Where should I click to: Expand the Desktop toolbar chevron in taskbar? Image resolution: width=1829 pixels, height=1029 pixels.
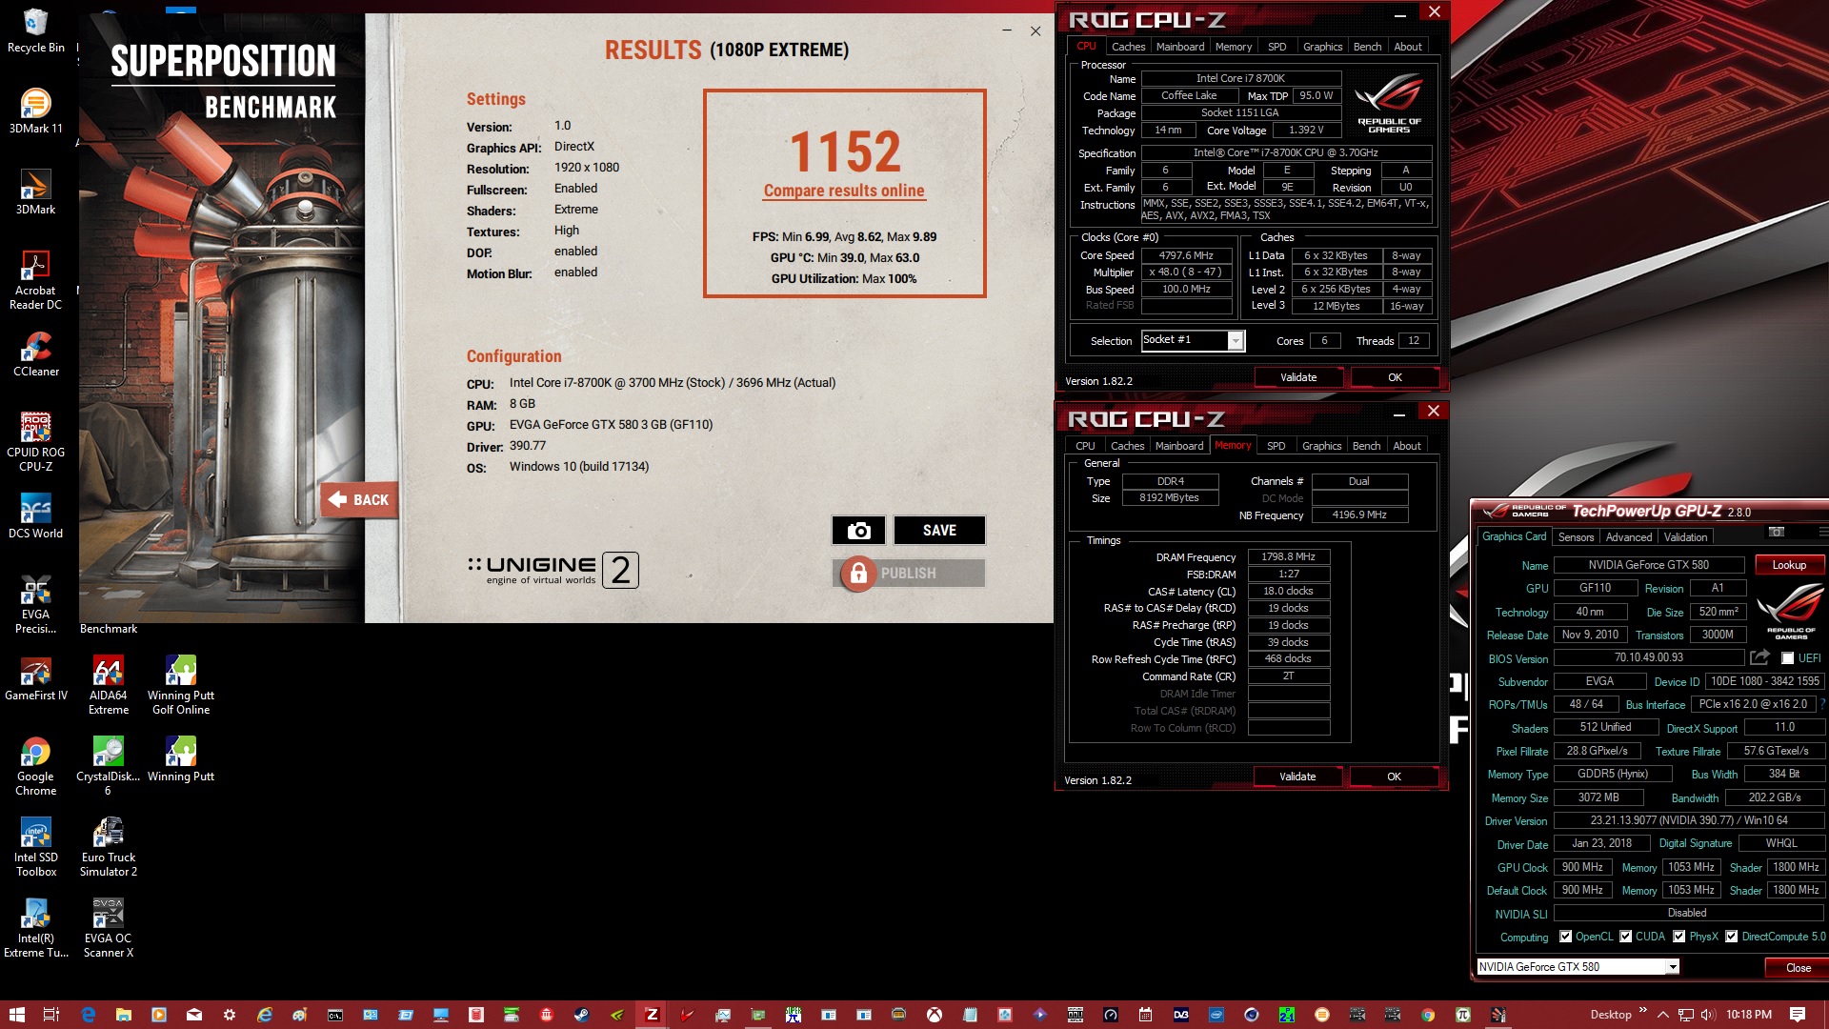tap(1642, 1010)
